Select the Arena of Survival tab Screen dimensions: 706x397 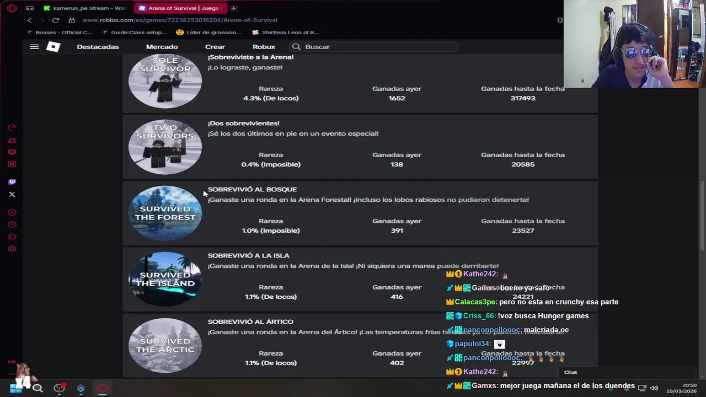click(x=181, y=8)
